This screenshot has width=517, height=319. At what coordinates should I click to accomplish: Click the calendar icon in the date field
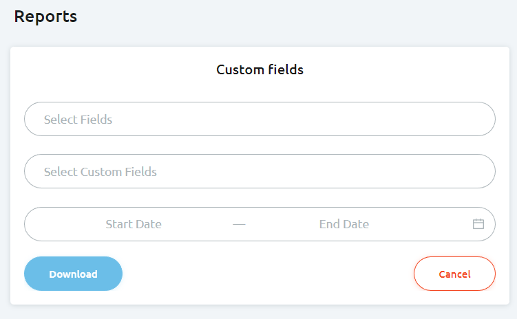[478, 224]
